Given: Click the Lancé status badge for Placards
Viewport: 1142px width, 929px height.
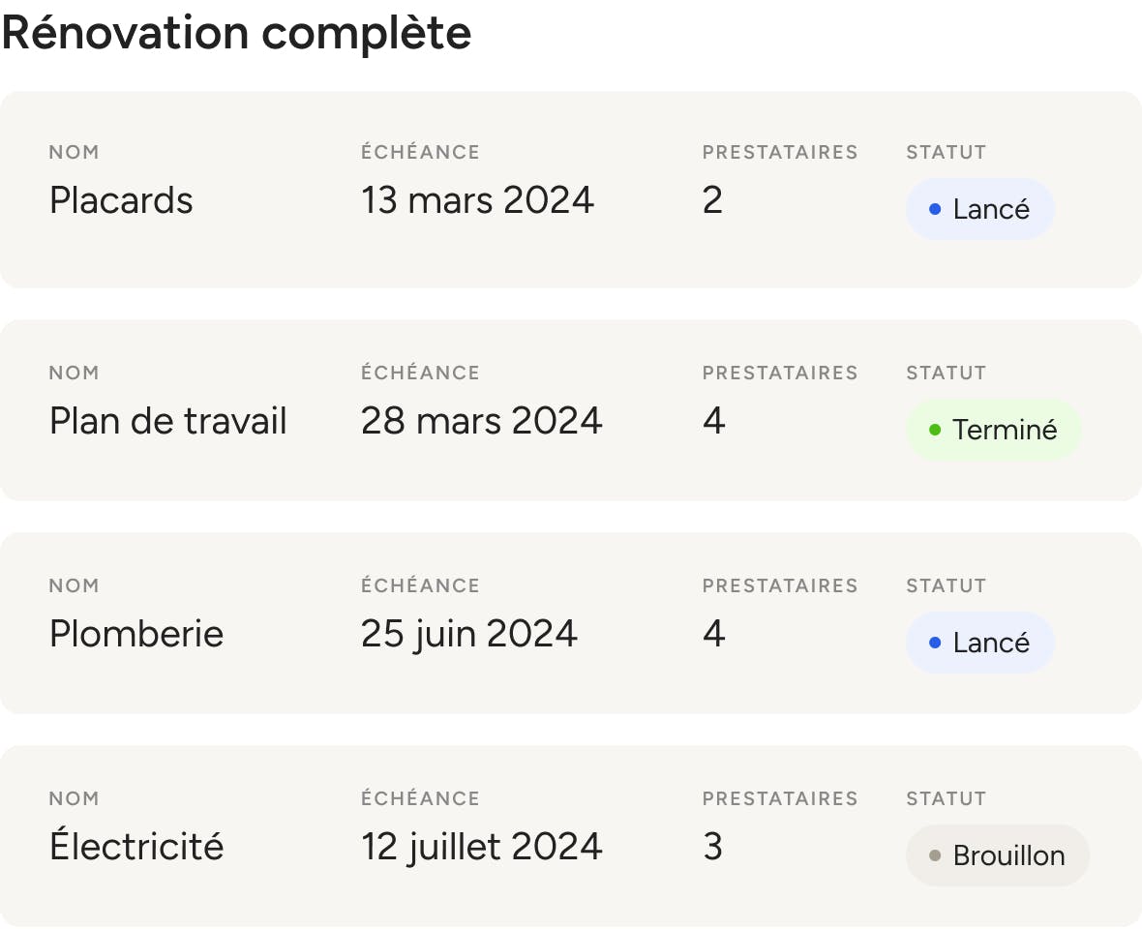Looking at the screenshot, I should (x=979, y=210).
